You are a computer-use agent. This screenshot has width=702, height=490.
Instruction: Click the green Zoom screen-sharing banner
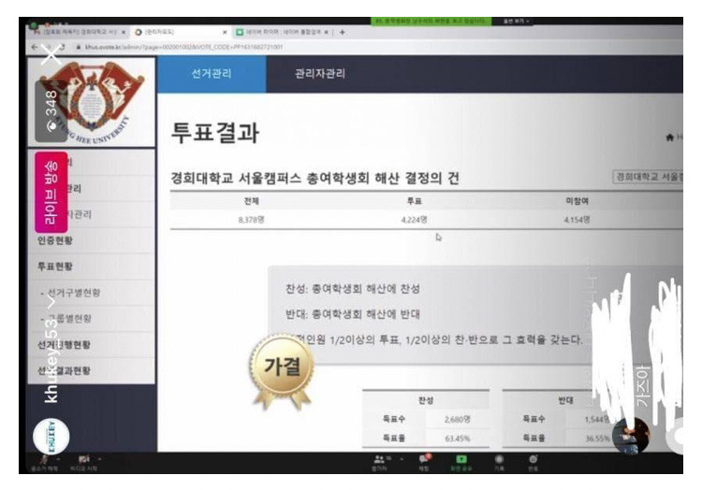pos(431,21)
